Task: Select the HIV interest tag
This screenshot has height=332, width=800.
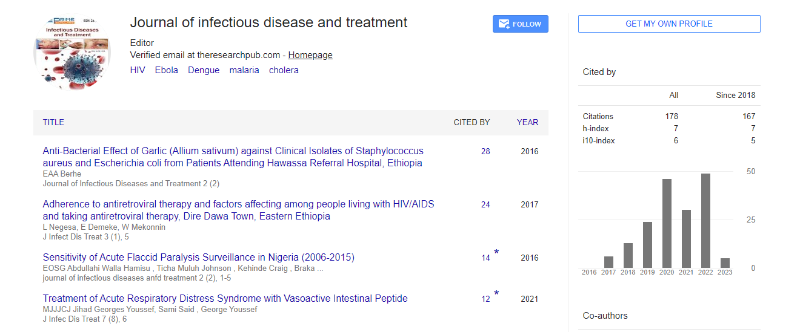Action: (138, 70)
